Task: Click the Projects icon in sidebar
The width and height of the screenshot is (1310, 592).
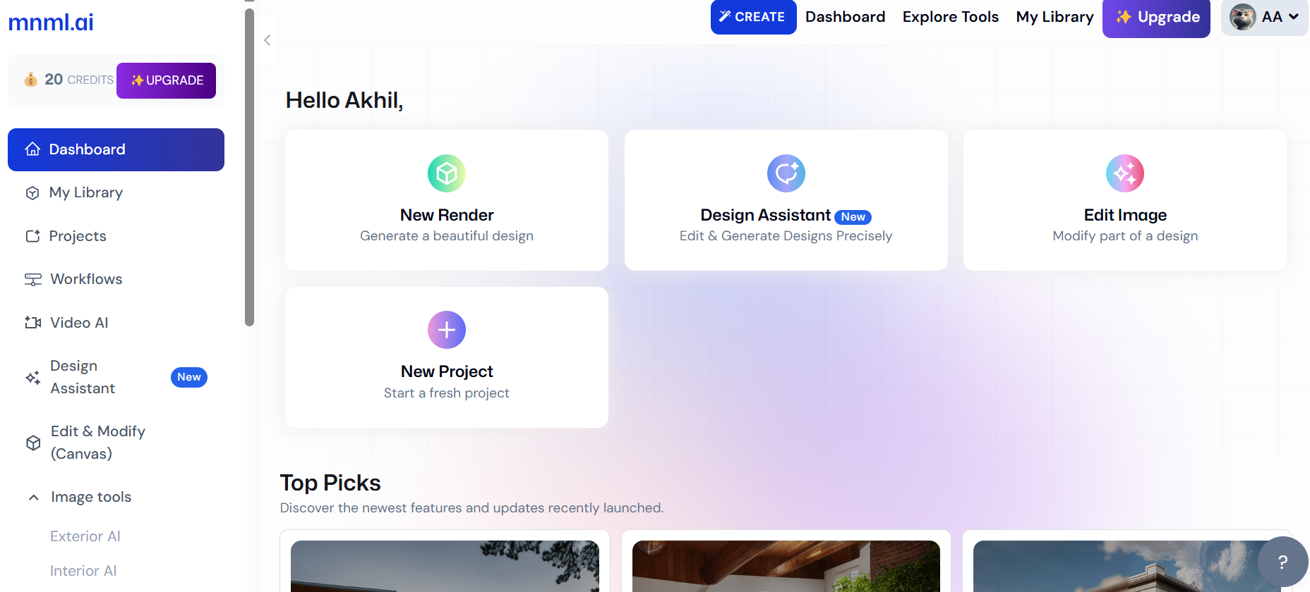Action: (x=32, y=236)
